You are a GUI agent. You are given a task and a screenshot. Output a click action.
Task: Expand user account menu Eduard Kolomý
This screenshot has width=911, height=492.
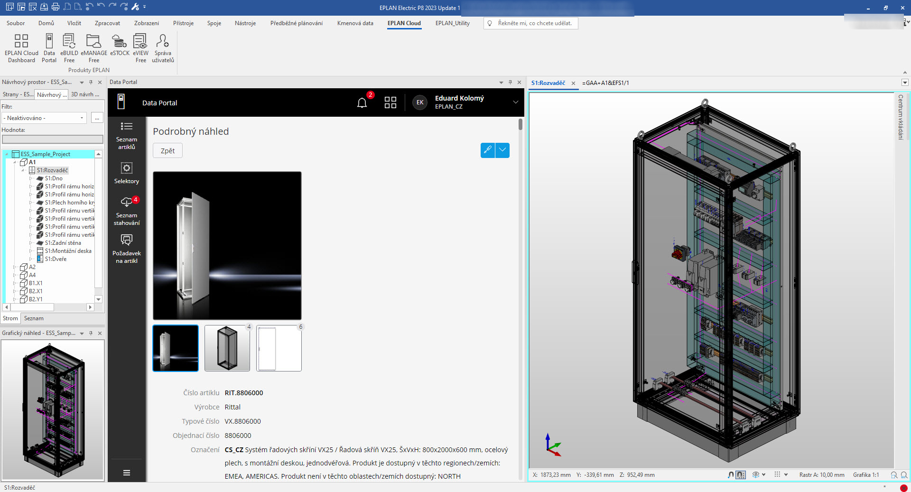tap(515, 102)
